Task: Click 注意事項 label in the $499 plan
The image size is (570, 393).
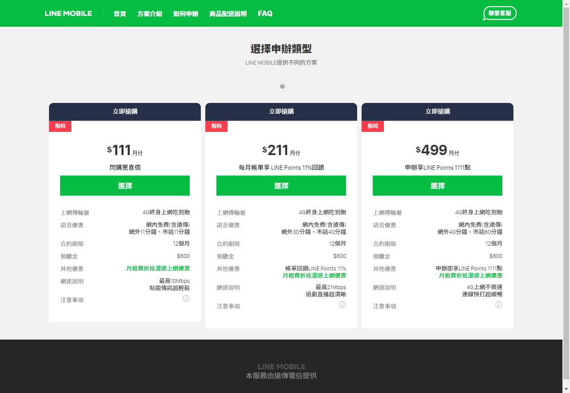Action: 385,306
